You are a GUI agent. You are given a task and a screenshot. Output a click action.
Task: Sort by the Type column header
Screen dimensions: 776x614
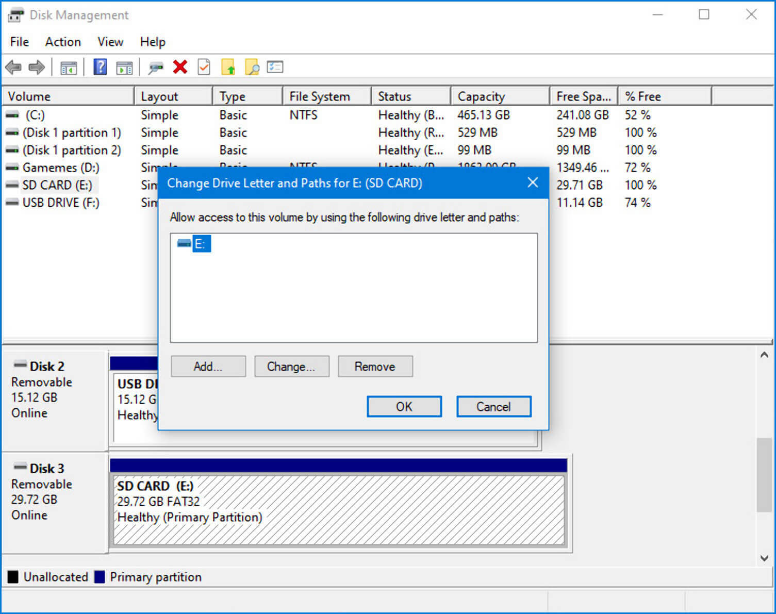[248, 96]
